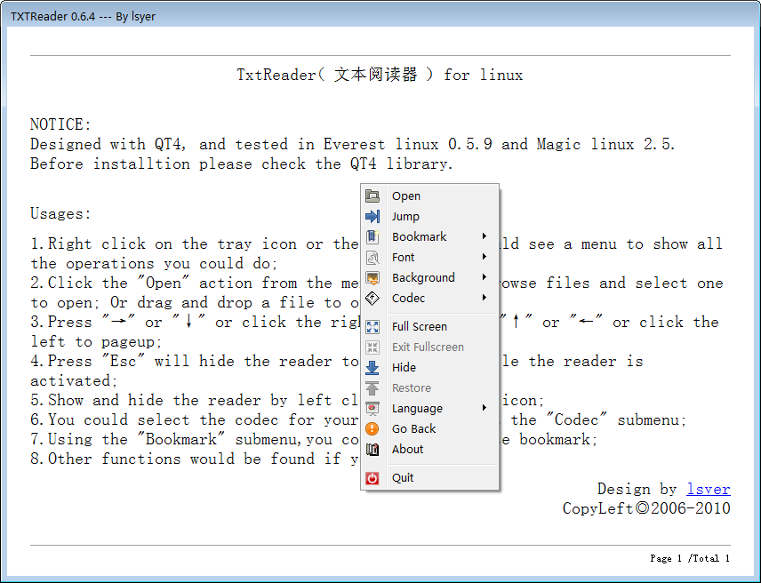Open the Codec submenu label
The width and height of the screenshot is (761, 583).
pyautogui.click(x=408, y=298)
